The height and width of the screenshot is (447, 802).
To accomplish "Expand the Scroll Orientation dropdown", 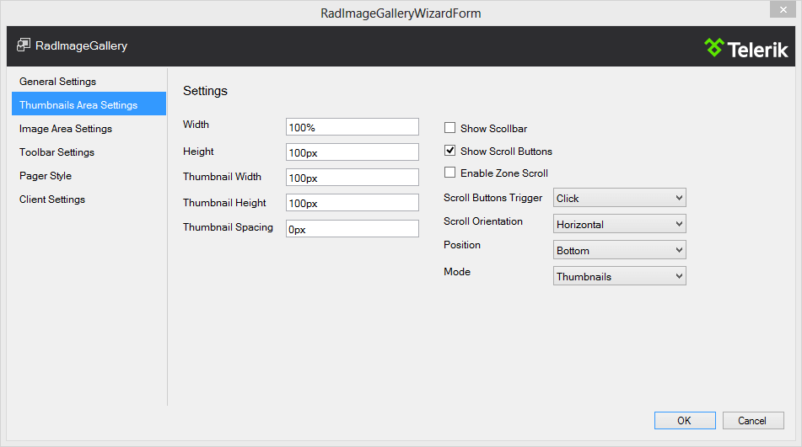I will [x=619, y=225].
